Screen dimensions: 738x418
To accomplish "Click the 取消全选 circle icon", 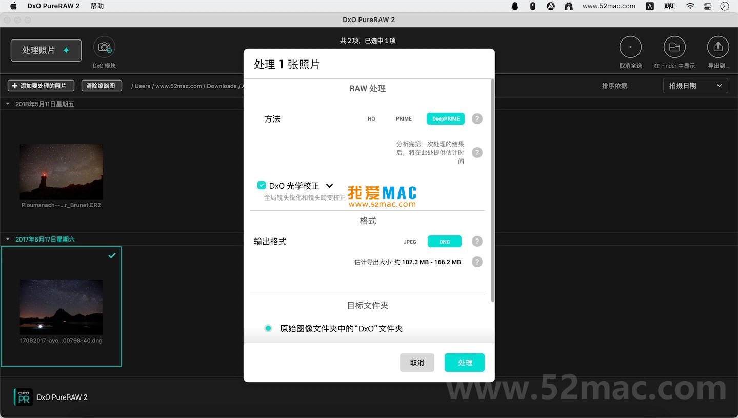I will pyautogui.click(x=630, y=47).
